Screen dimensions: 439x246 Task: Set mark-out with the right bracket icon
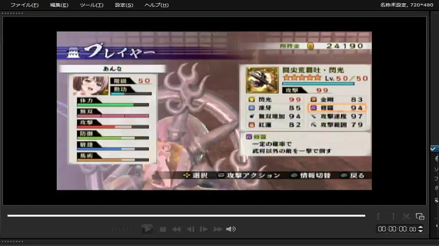393,216
